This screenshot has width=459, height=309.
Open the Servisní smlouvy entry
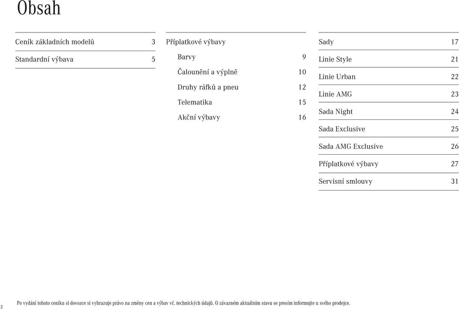388,181
